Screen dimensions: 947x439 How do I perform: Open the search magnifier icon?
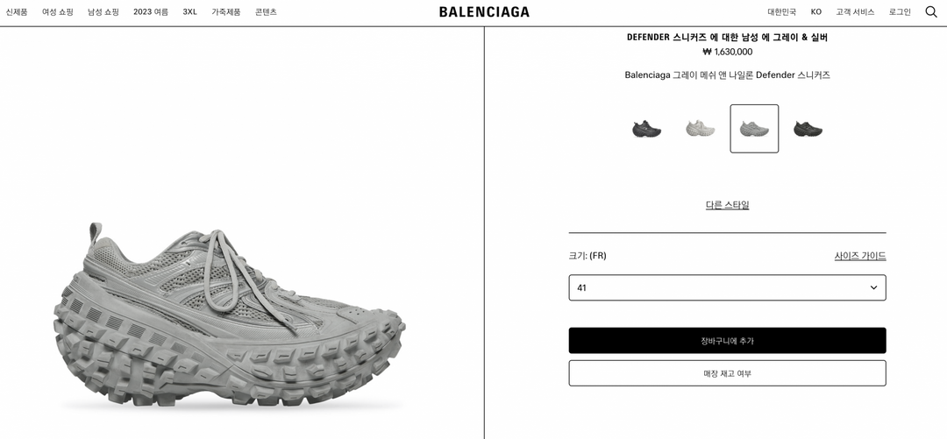click(x=931, y=11)
